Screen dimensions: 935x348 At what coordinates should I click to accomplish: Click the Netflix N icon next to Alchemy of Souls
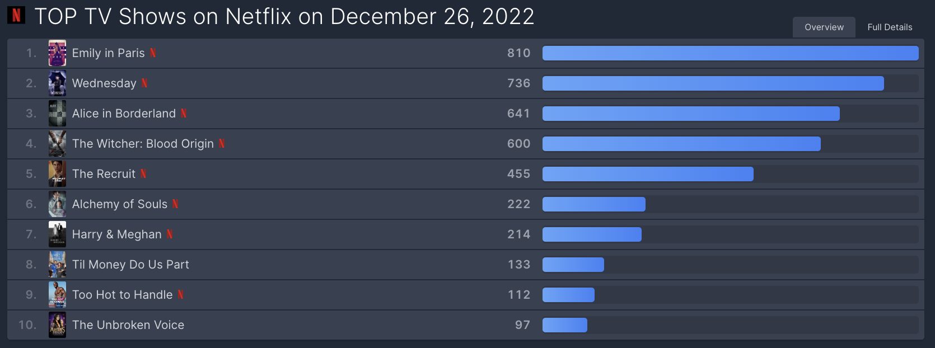coord(175,204)
